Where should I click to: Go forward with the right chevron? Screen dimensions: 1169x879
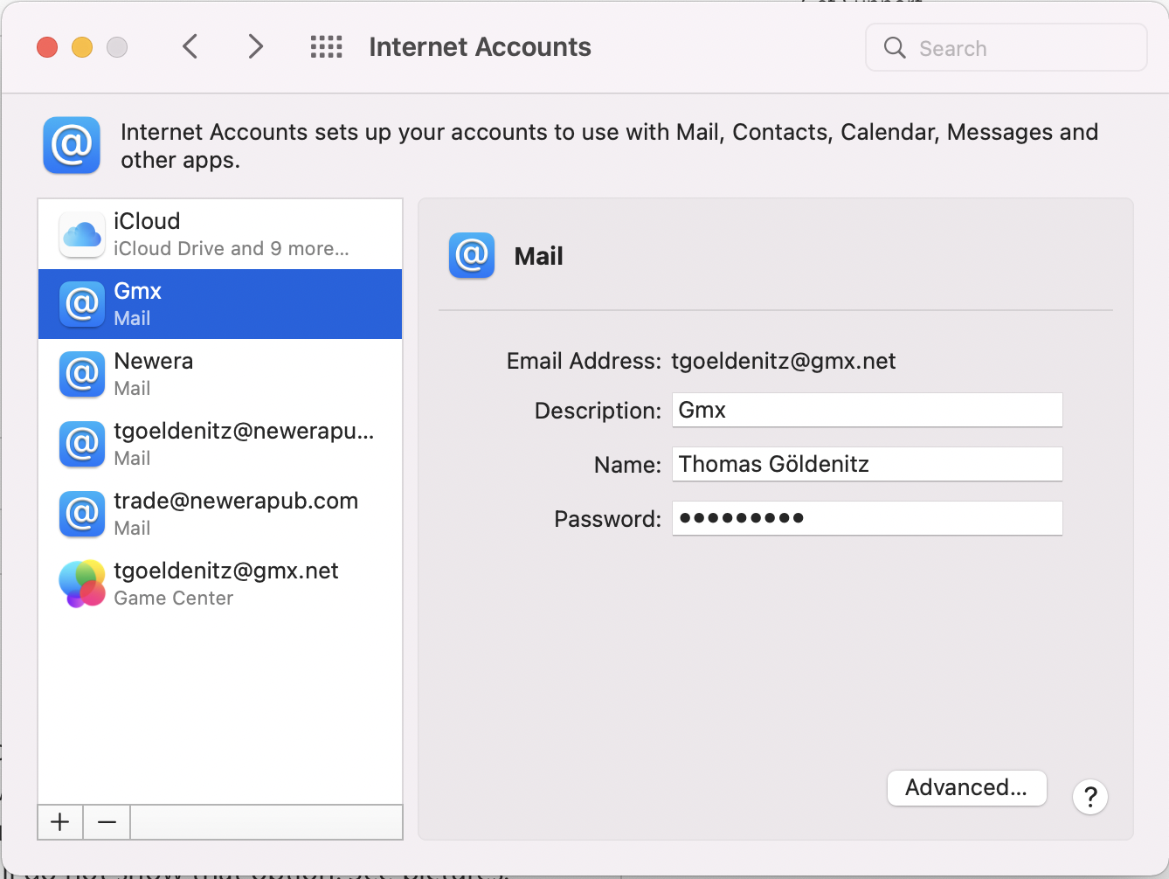[255, 46]
